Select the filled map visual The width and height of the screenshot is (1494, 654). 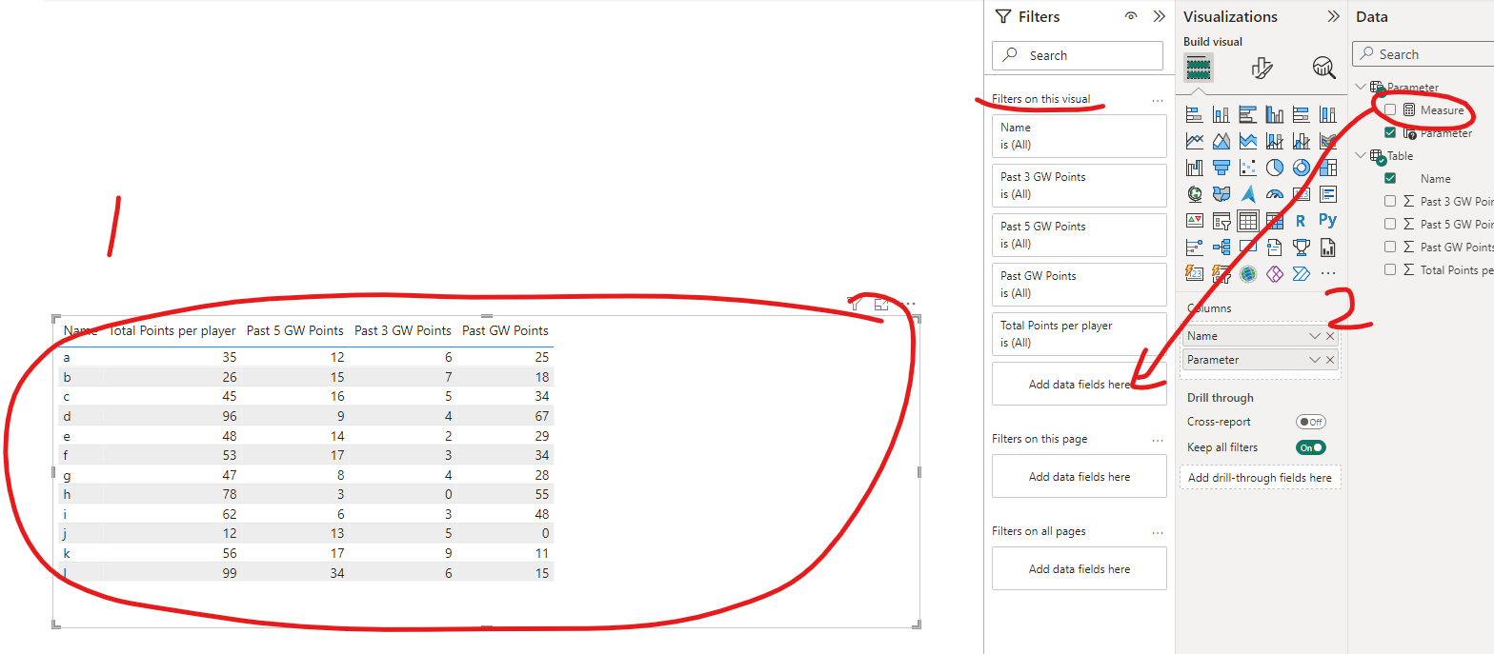1221,194
